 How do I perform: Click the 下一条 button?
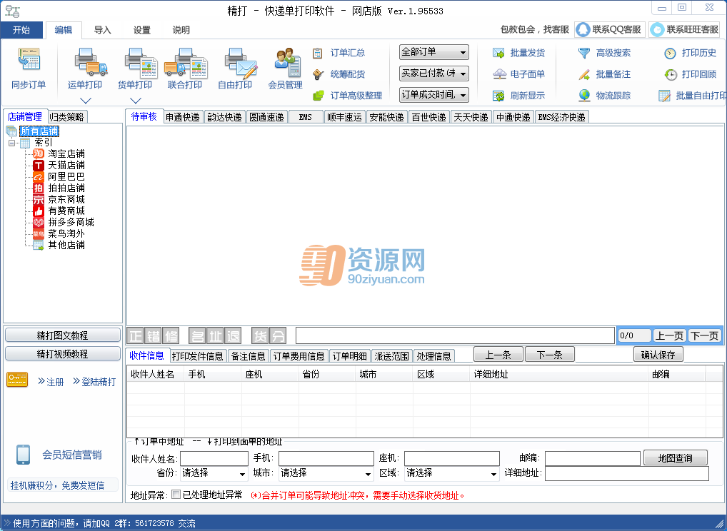549,355
